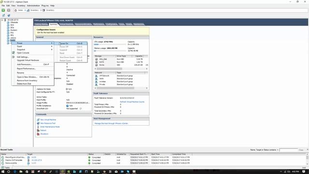
Task: Click the 'Reconfigure virtual ma...' task row
Action: [x=96, y=158]
